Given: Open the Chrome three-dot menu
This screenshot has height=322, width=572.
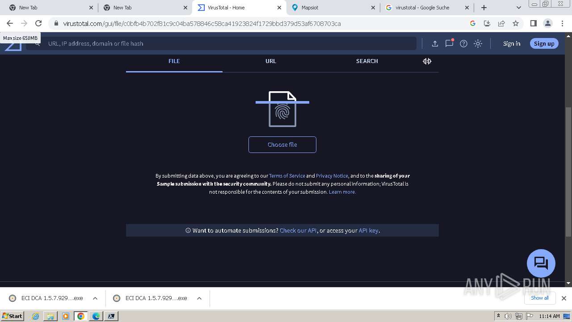Looking at the screenshot, I should (x=562, y=23).
